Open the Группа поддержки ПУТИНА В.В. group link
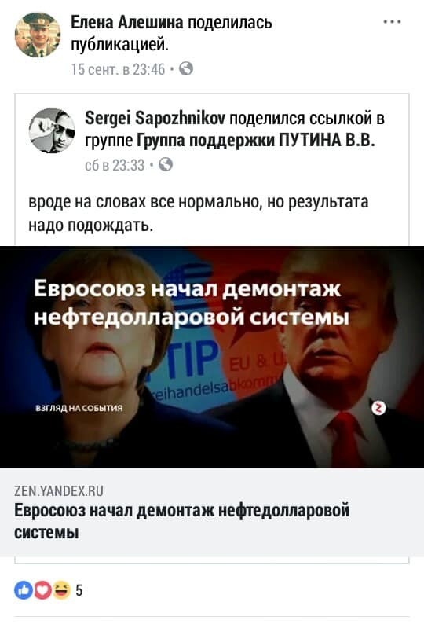The image size is (424, 624). pos(256,141)
